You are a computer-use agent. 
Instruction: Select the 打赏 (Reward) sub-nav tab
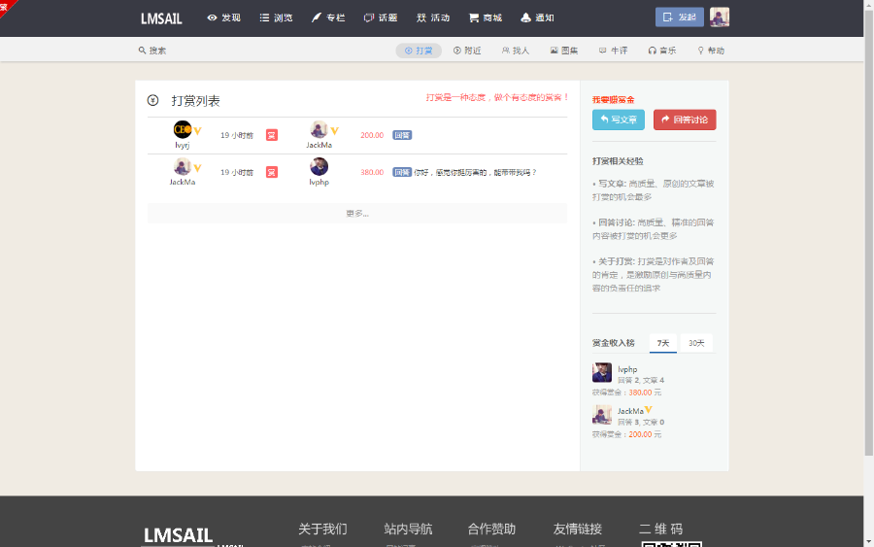tap(419, 51)
